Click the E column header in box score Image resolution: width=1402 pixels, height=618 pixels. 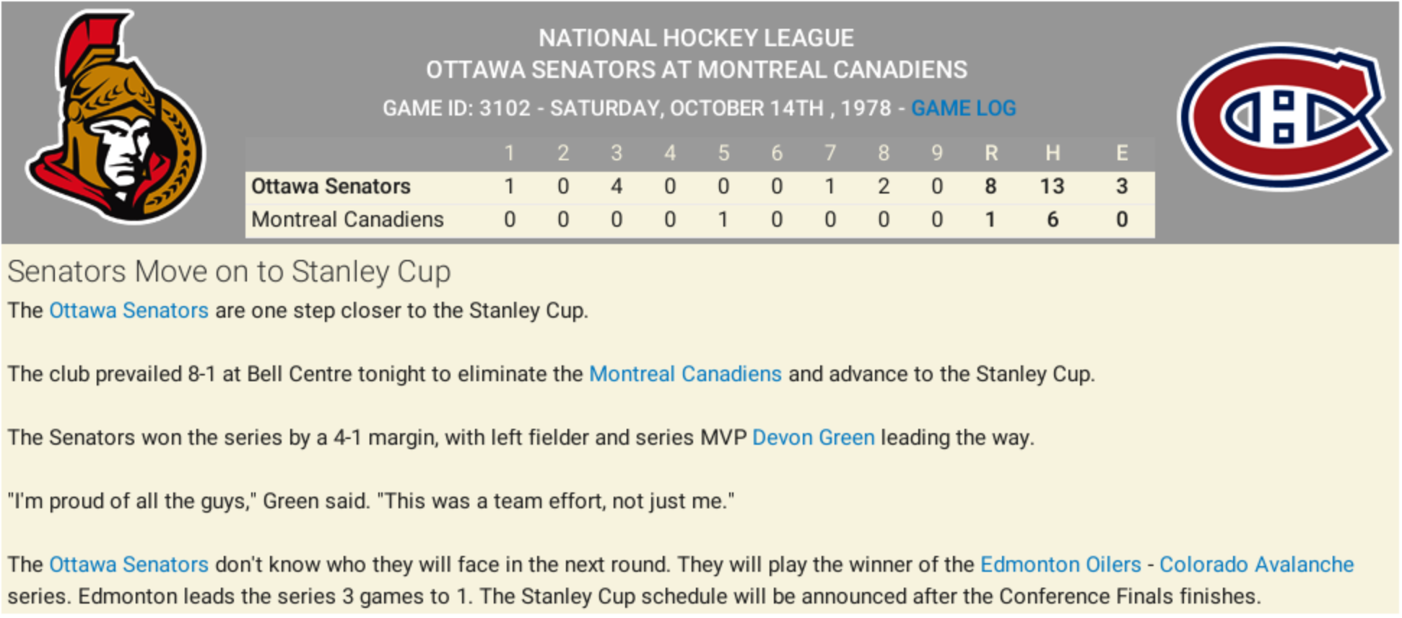[x=1121, y=153]
